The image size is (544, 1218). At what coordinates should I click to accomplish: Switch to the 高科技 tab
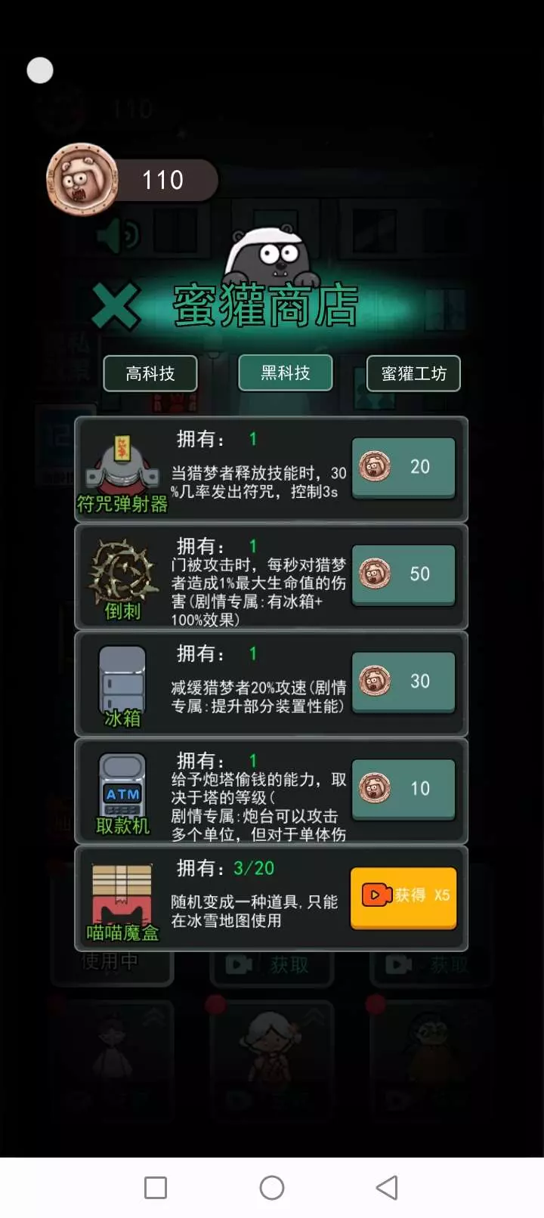click(150, 373)
